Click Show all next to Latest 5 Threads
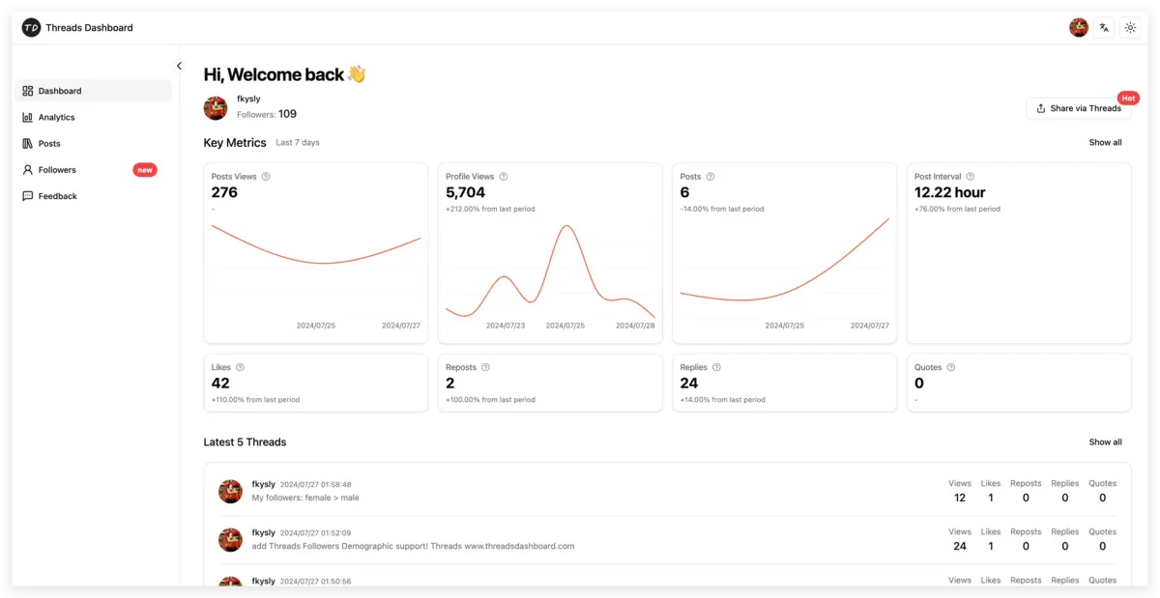Screen dimensions: 1160x598 click(1105, 442)
